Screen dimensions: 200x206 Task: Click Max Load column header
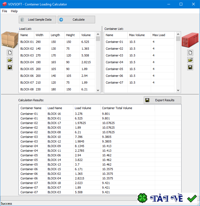[x=162, y=35]
